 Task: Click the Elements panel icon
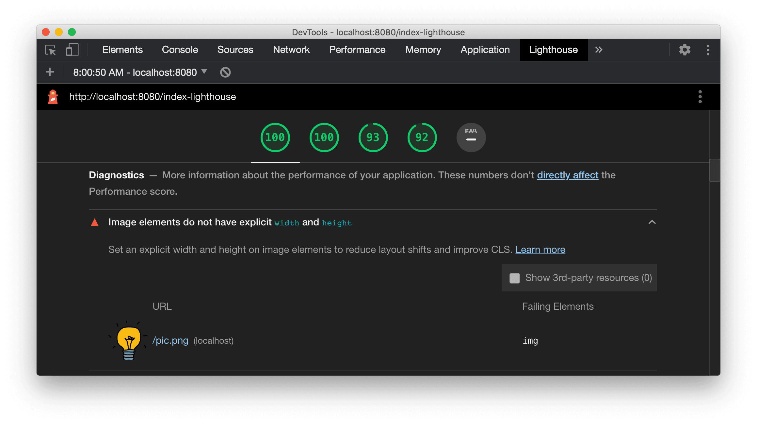pyautogui.click(x=121, y=49)
